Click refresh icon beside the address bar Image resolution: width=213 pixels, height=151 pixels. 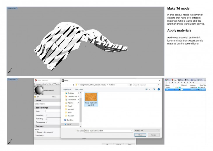(x=131, y=85)
